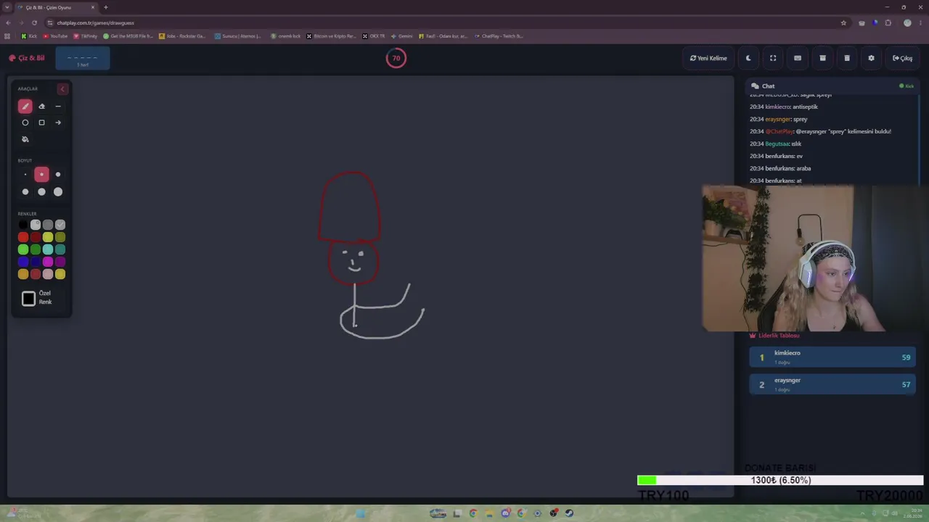Choose the highlighted second brush size
The width and height of the screenshot is (929, 522).
click(41, 175)
